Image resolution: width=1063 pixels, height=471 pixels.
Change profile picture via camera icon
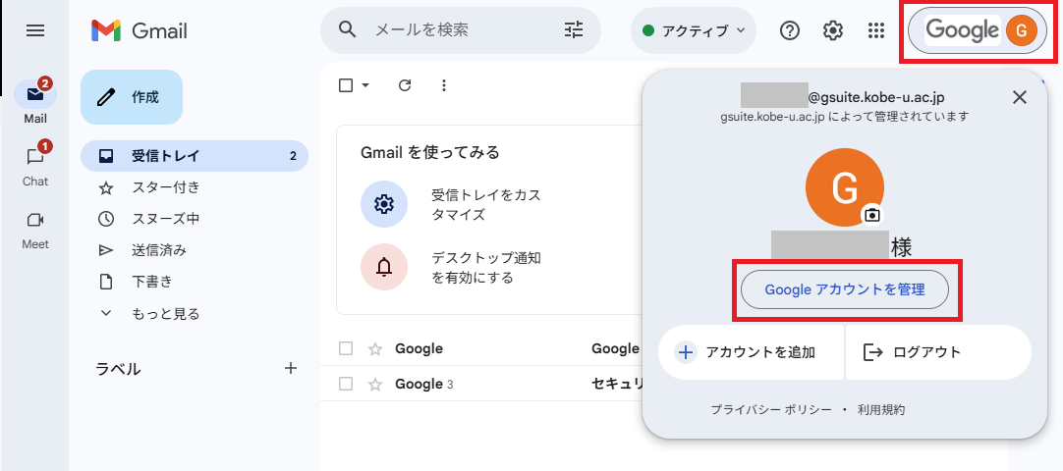pos(871,215)
